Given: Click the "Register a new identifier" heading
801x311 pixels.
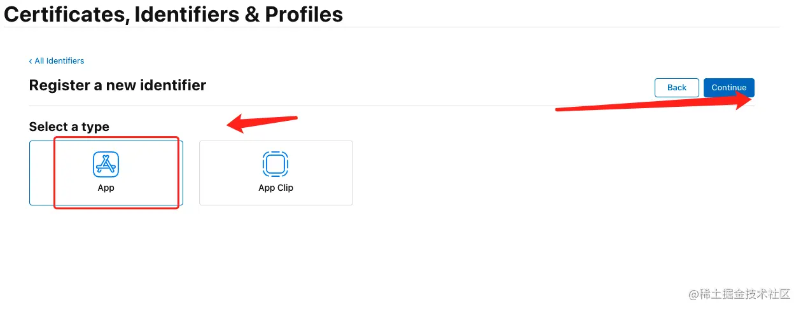Looking at the screenshot, I should point(118,85).
